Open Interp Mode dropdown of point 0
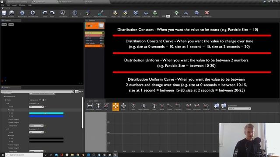This screenshot has width=280, height=157. tap(36, 126)
